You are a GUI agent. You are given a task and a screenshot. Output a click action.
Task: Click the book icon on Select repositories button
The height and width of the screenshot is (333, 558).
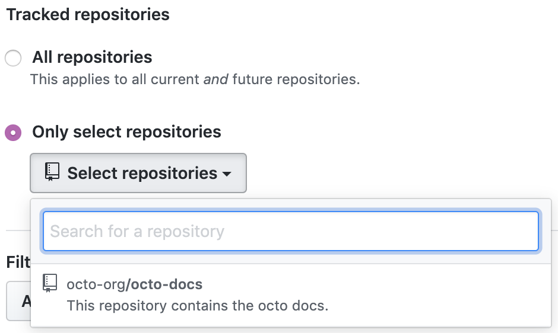[x=52, y=172]
